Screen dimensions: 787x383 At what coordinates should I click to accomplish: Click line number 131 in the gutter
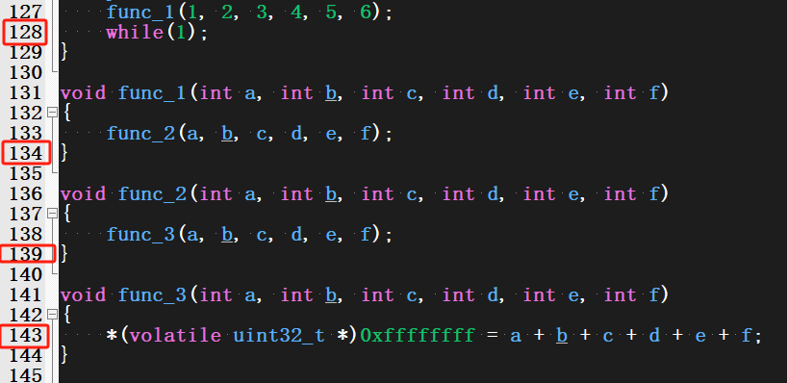click(25, 93)
